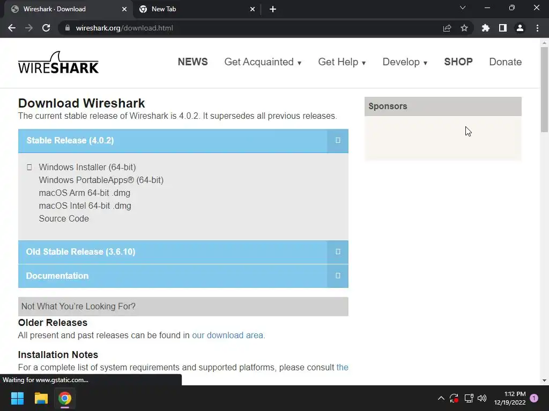Expand the Get Help dropdown menu

(x=342, y=62)
